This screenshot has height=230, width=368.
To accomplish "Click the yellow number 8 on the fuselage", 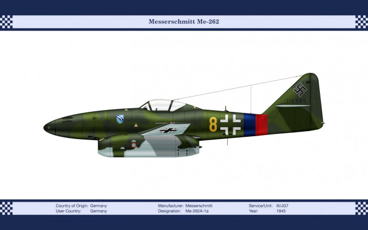I will coord(213,124).
